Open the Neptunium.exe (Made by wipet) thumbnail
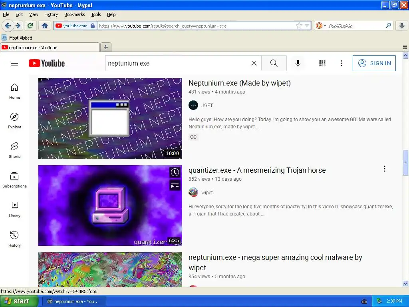 click(x=110, y=118)
